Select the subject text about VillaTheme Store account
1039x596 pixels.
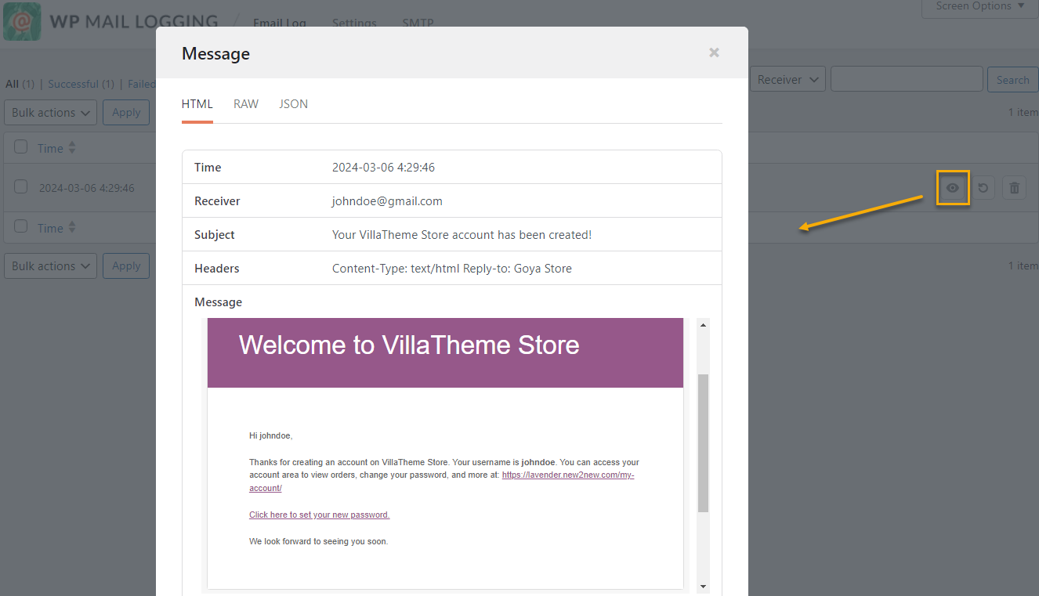(x=462, y=235)
